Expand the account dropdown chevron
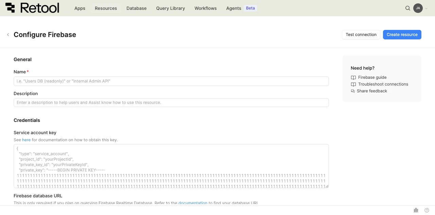This screenshot has width=435, height=215. coord(427,8)
